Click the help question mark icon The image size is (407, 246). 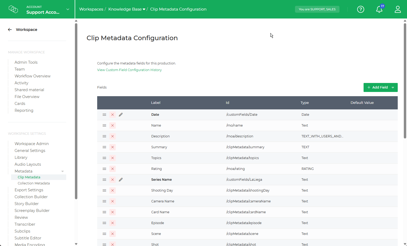[361, 9]
